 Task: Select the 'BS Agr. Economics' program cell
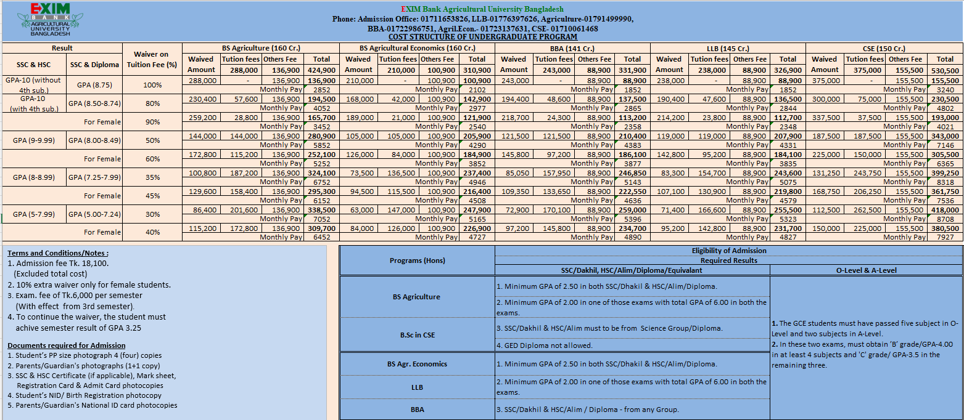click(417, 364)
